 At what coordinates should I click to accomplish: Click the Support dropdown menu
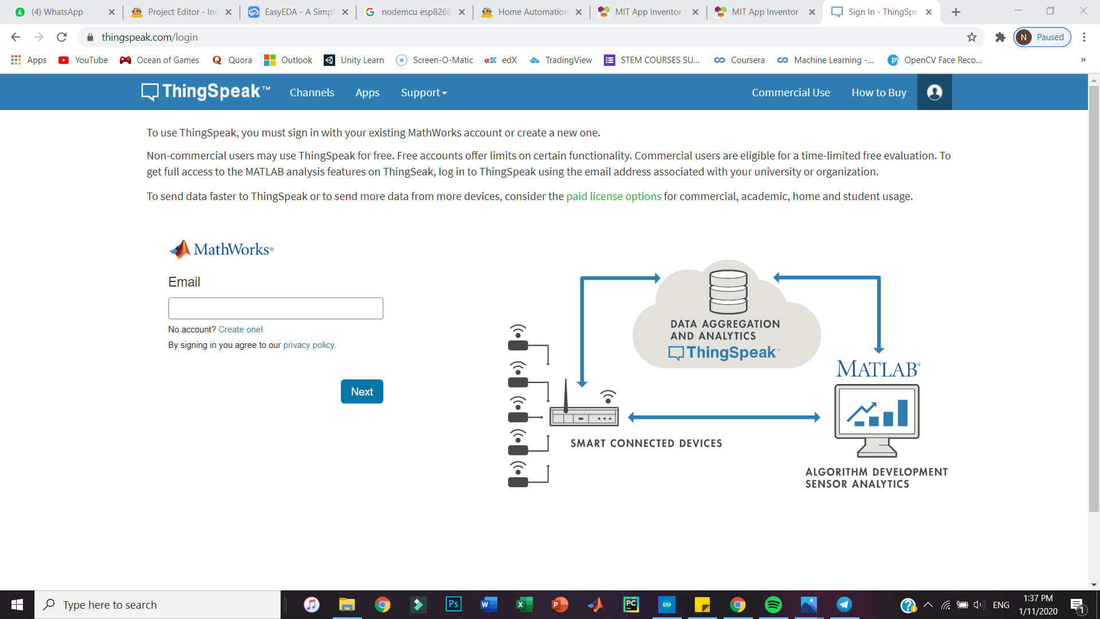tap(422, 92)
